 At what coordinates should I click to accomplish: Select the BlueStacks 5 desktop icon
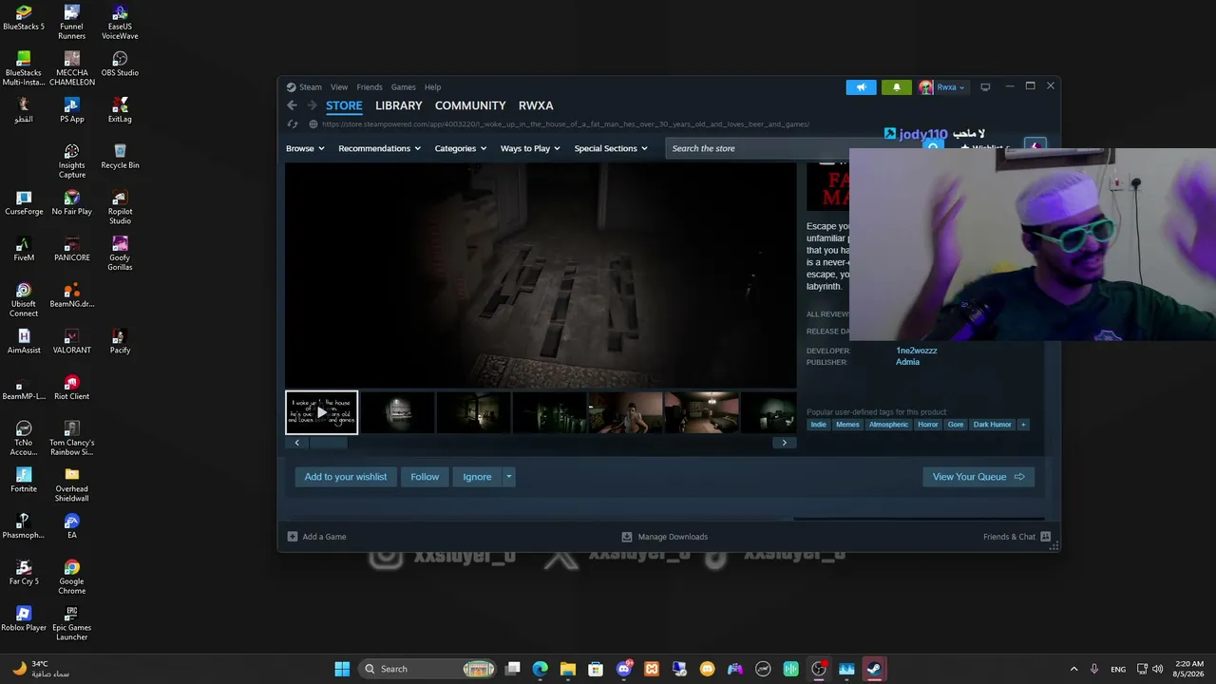point(24,18)
